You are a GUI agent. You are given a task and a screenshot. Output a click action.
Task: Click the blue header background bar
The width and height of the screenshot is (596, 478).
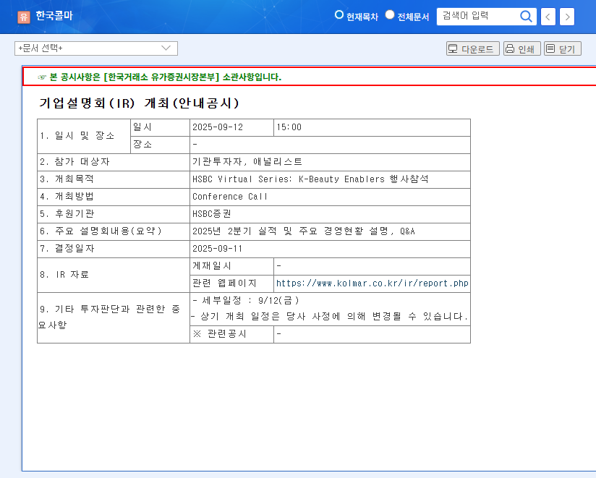pyautogui.click(x=217, y=16)
